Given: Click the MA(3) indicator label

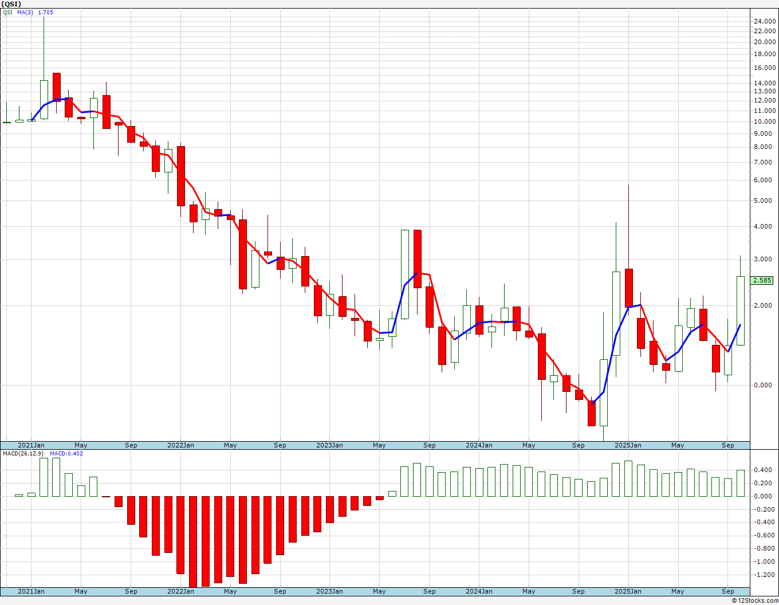Looking at the screenshot, I should point(25,12).
